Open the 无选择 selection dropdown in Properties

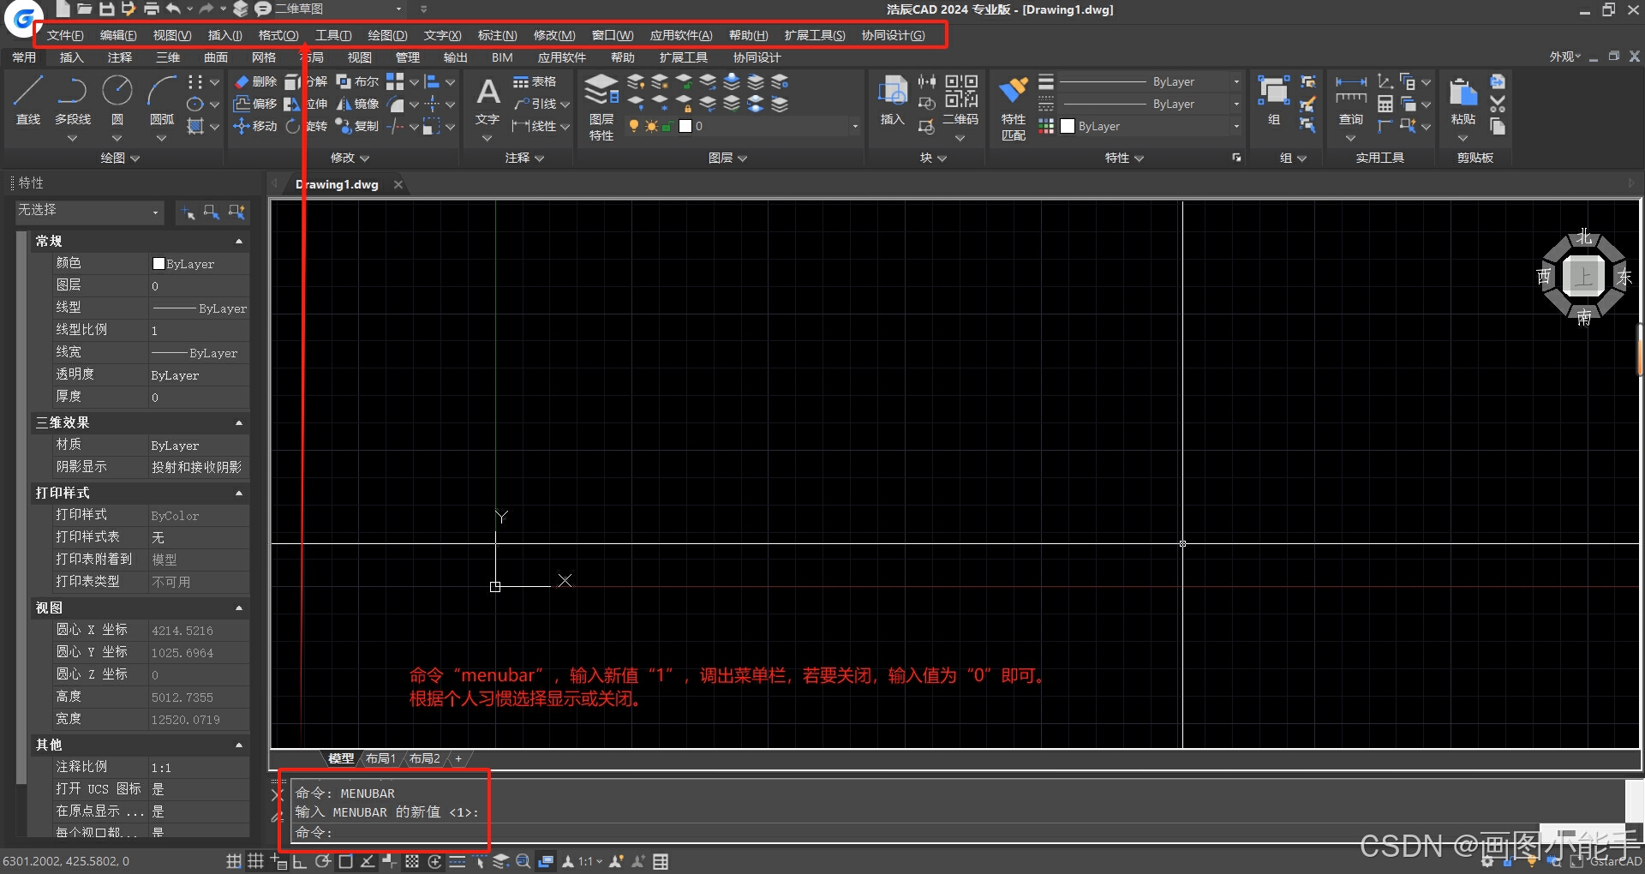click(x=89, y=211)
